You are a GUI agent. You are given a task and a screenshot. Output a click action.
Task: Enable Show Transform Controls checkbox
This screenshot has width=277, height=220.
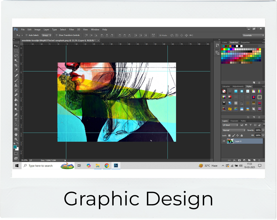tap(56, 35)
